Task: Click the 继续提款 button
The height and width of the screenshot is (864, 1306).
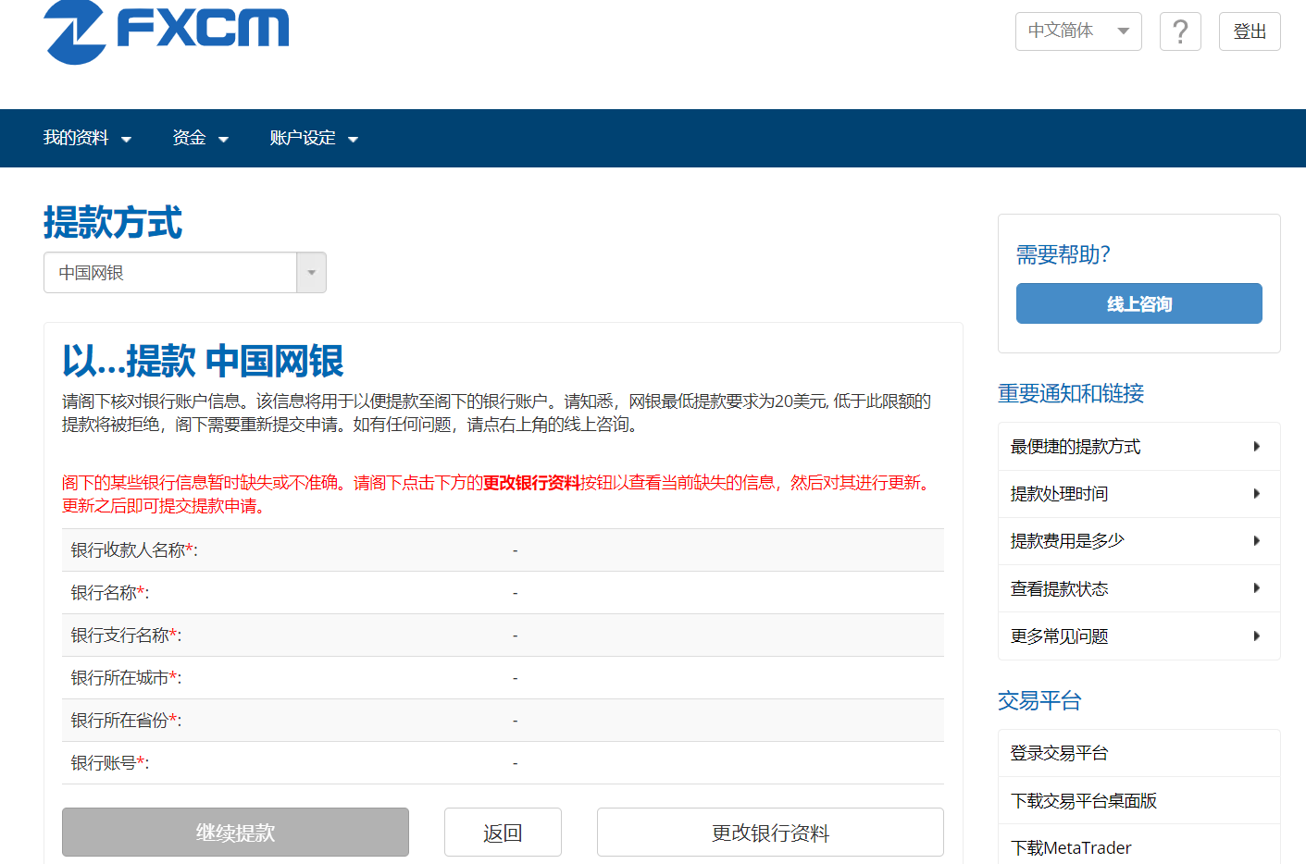Action: tap(235, 833)
